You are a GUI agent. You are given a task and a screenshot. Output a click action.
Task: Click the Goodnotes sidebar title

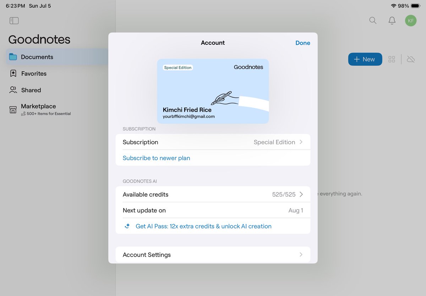[x=39, y=39]
